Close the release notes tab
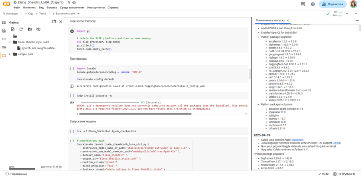The width and height of the screenshot is (361, 176). coord(288,20)
